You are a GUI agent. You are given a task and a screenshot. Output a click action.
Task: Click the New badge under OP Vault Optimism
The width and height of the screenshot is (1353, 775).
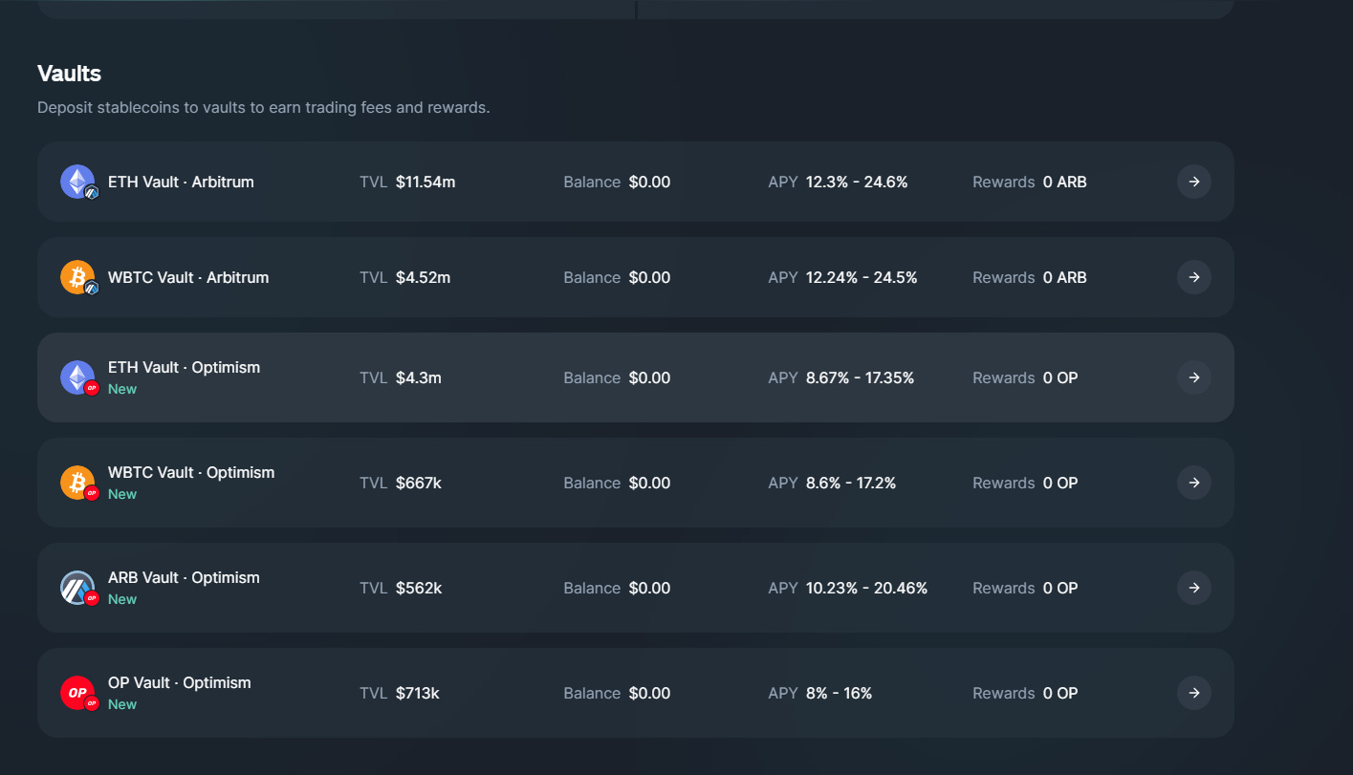tap(122, 704)
